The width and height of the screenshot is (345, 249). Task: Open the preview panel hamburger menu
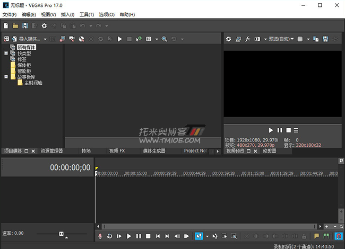296,130
